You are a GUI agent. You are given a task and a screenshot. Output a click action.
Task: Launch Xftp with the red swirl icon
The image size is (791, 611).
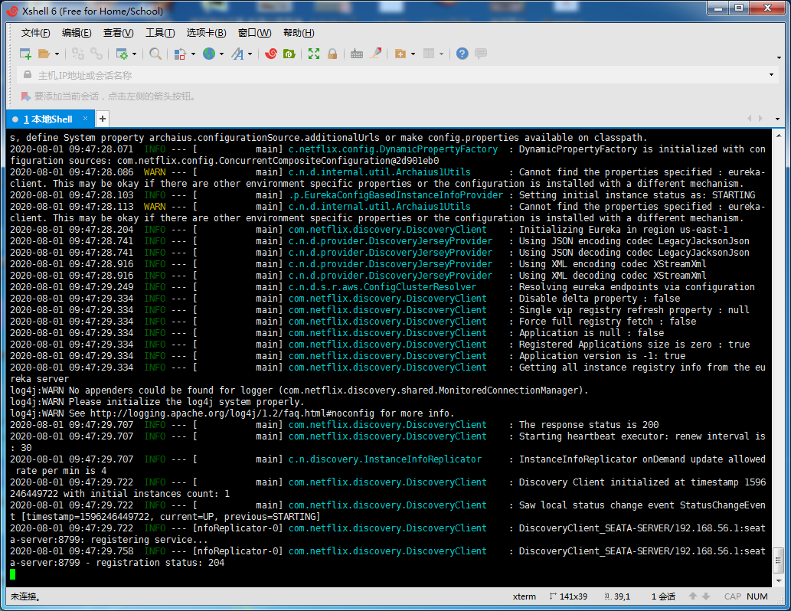tap(271, 54)
